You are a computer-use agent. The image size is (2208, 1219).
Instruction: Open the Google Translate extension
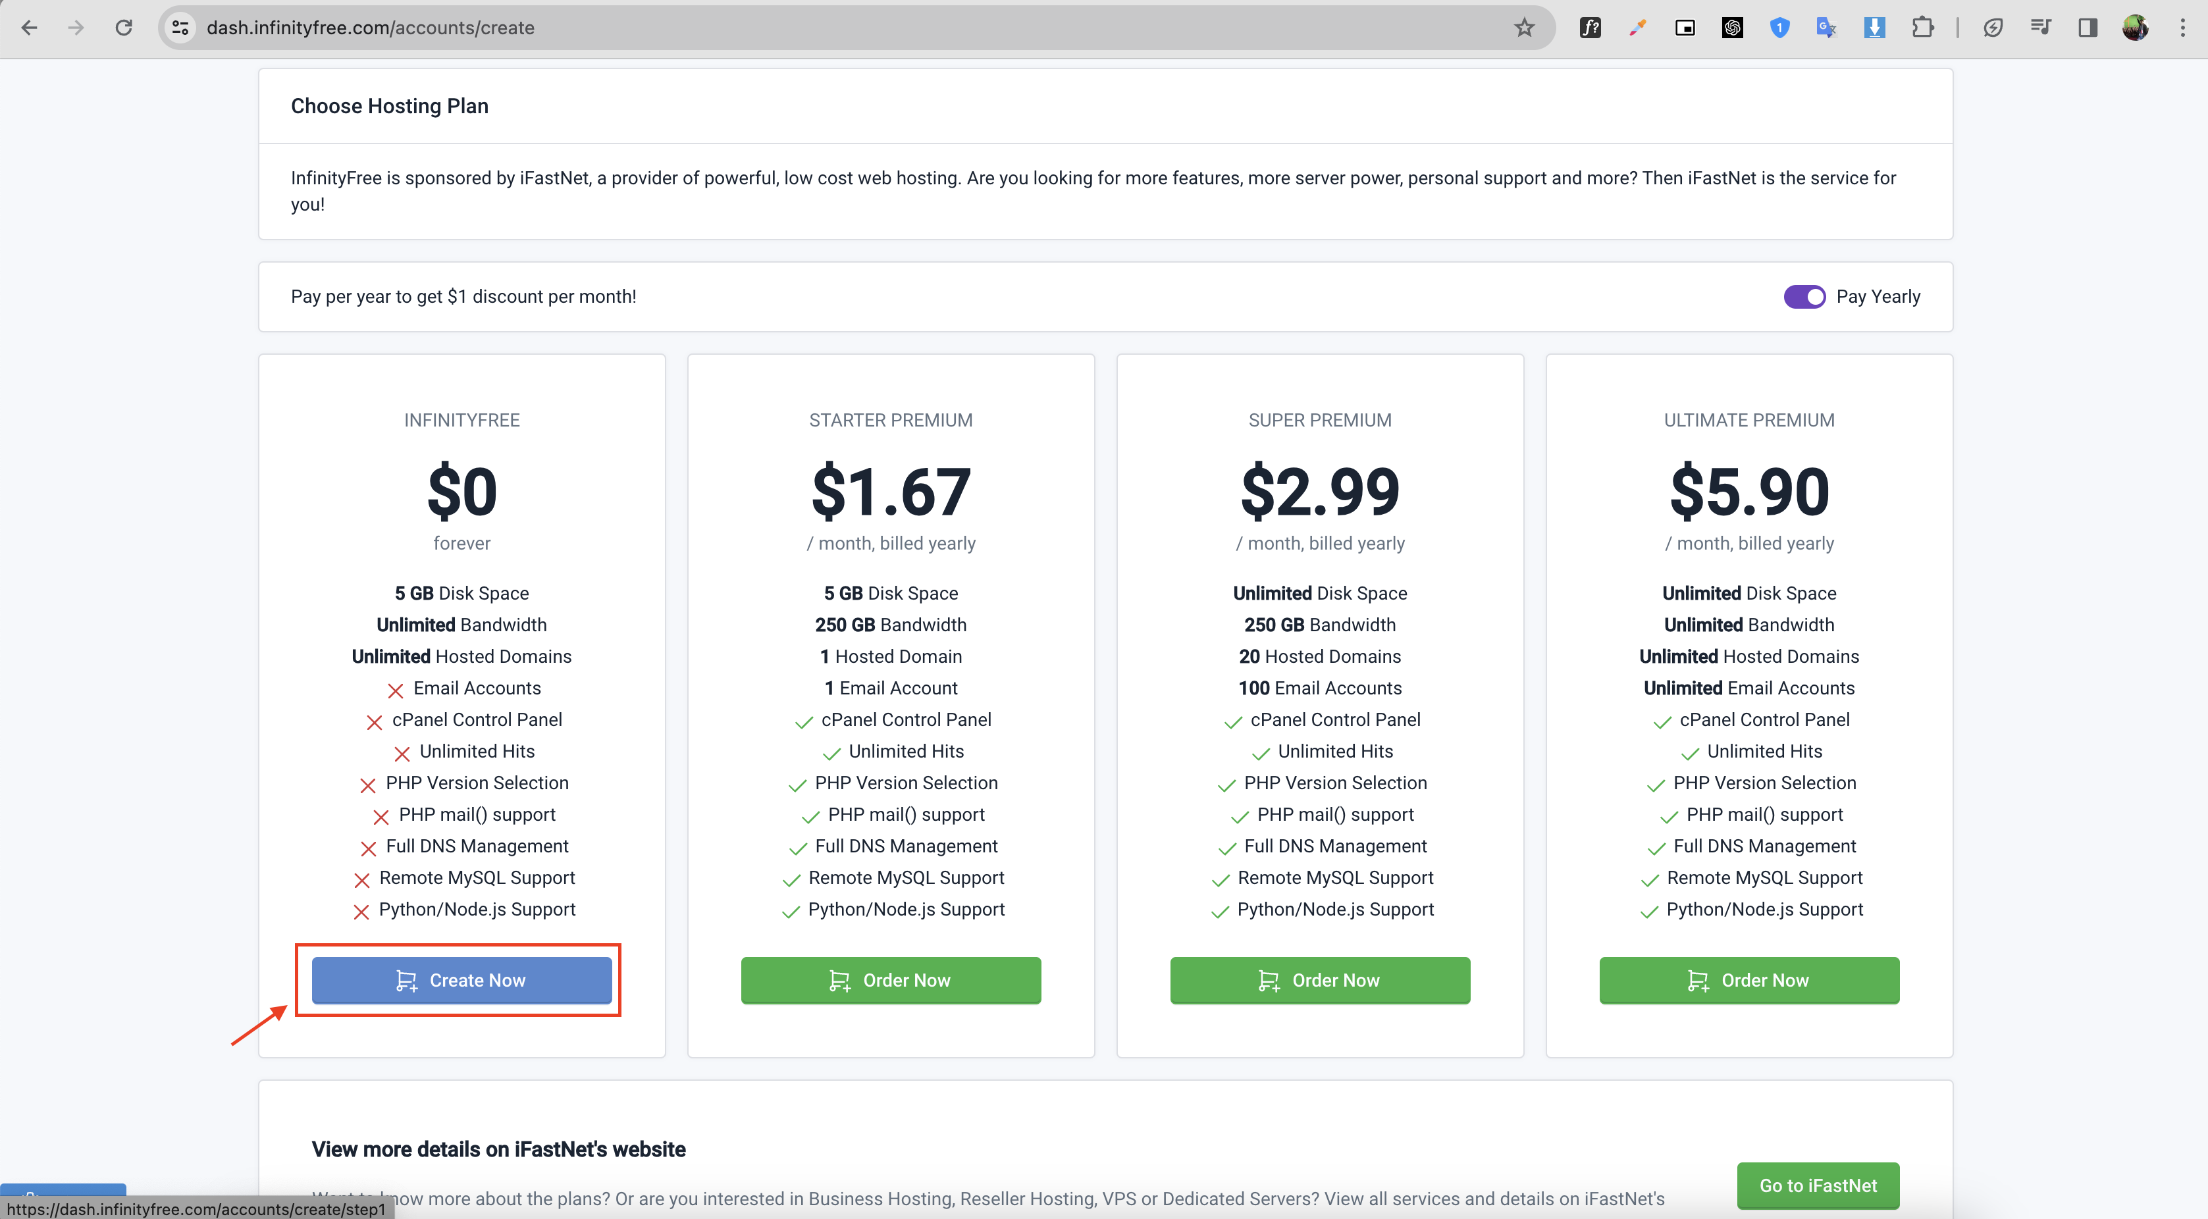coord(1827,28)
